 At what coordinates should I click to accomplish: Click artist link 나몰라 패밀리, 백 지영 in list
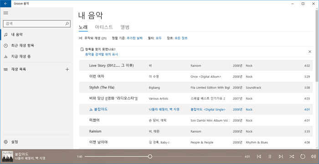coord(164,109)
